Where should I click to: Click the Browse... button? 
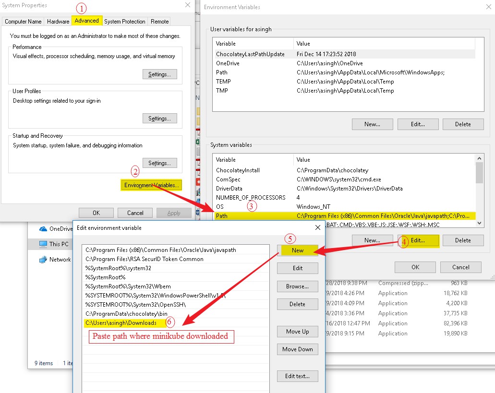(297, 286)
